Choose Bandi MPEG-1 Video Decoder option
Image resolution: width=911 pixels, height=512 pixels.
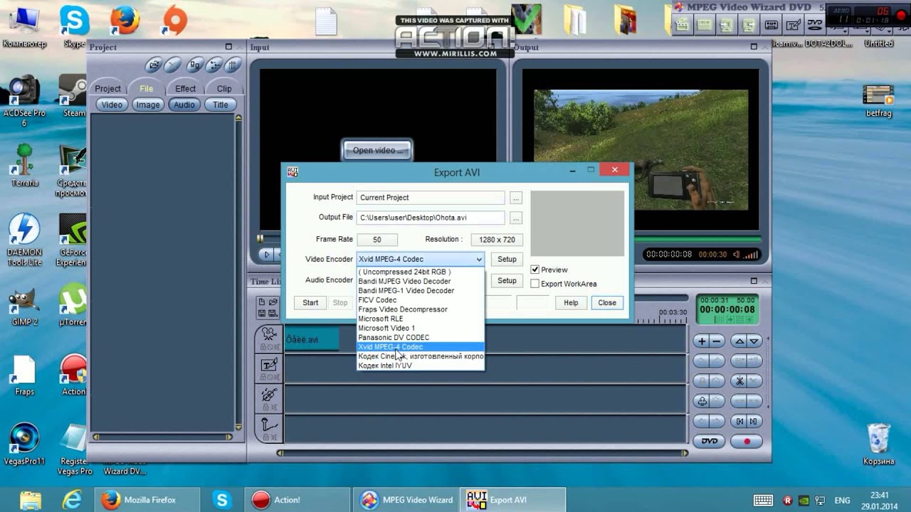pos(420,290)
